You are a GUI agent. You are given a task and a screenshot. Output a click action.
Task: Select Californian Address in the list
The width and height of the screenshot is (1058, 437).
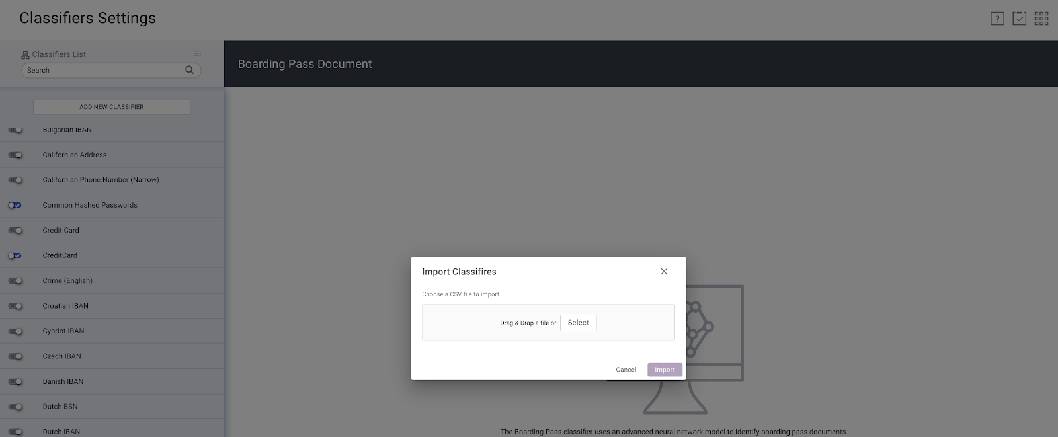112,155
